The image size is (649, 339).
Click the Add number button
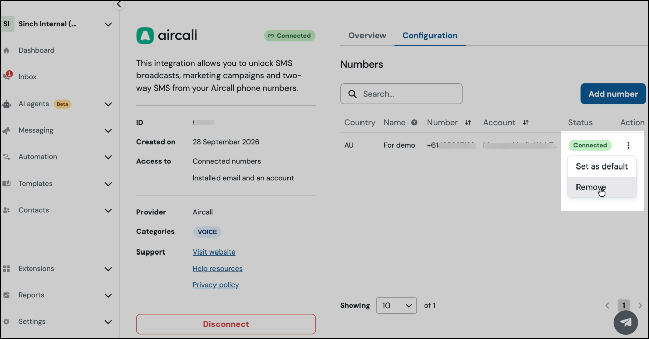pyautogui.click(x=613, y=94)
